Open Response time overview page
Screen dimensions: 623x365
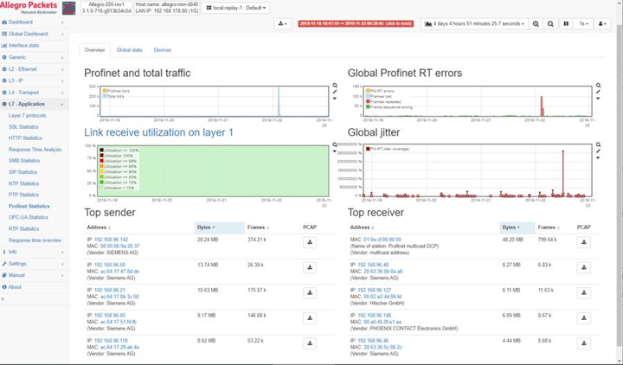coord(35,240)
